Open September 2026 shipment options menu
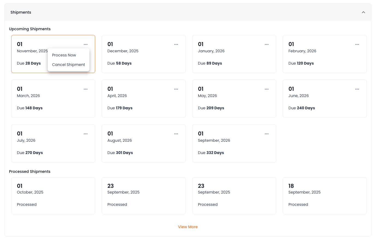 tap(267, 134)
